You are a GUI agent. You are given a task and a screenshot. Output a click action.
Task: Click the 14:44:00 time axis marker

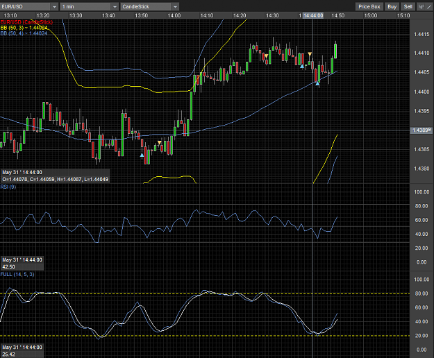coord(313,15)
